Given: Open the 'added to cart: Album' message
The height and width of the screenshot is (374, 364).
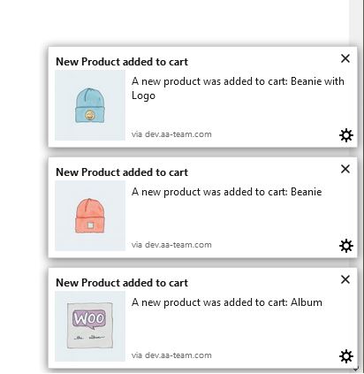Looking at the screenshot, I should click(227, 302).
